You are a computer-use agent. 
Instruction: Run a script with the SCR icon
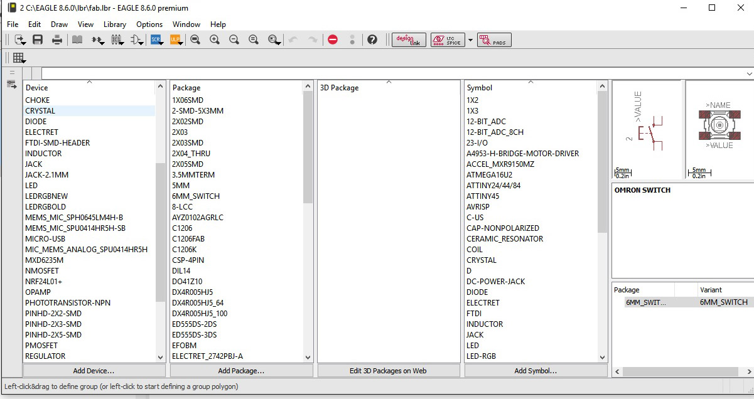(x=156, y=40)
